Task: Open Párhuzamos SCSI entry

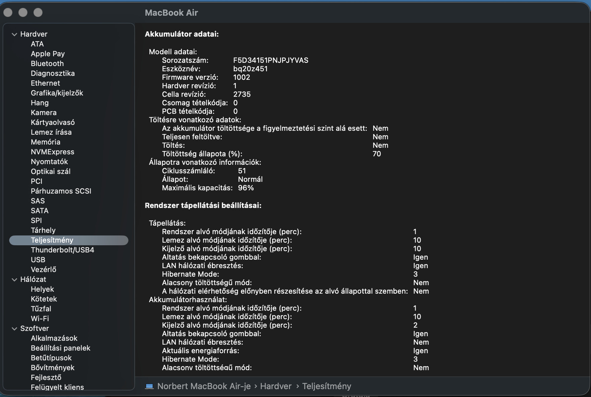Action: pos(61,191)
